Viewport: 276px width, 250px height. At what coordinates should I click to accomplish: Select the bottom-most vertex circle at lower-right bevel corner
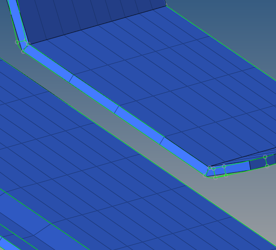pyautogui.click(x=215, y=178)
